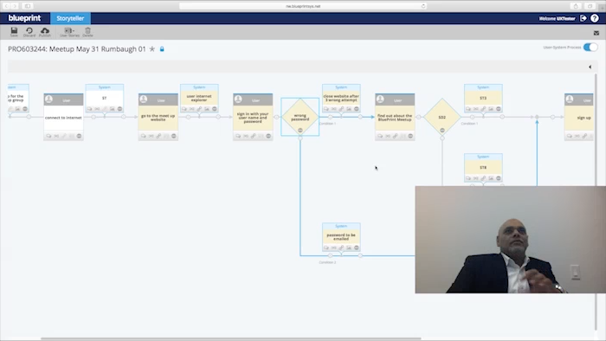Click the help question mark icon
The height and width of the screenshot is (341, 606).
click(595, 18)
